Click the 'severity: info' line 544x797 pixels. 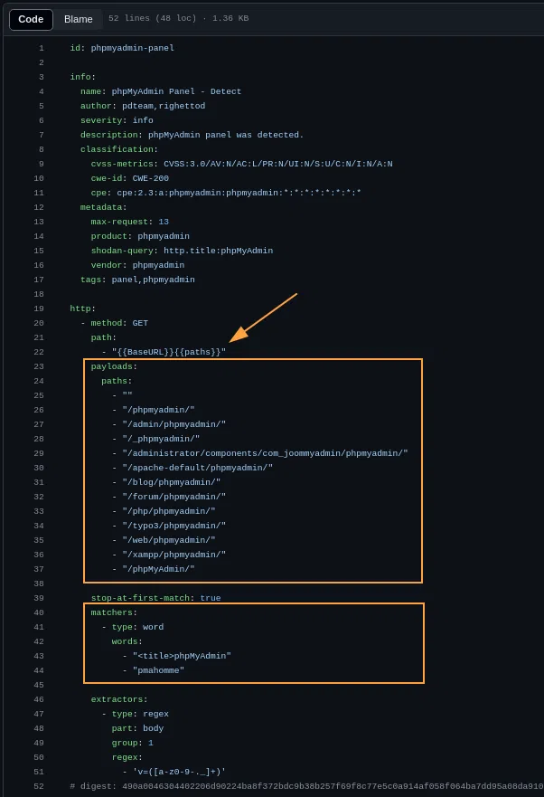pos(117,120)
